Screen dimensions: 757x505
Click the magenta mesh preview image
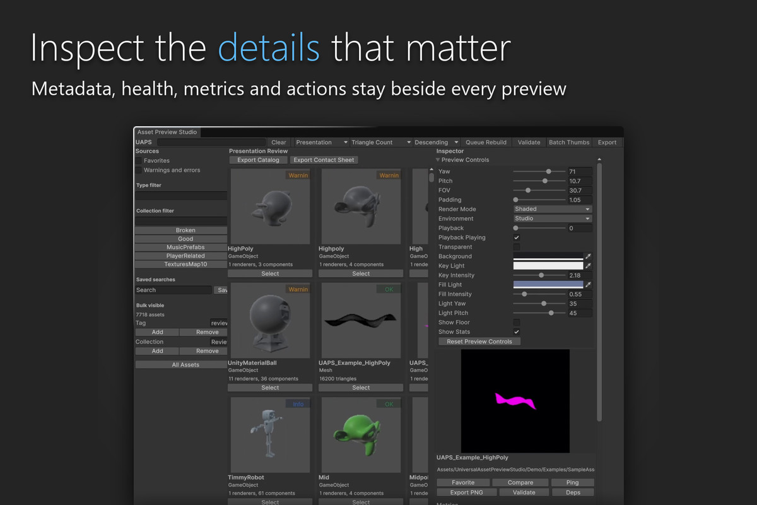coord(515,401)
